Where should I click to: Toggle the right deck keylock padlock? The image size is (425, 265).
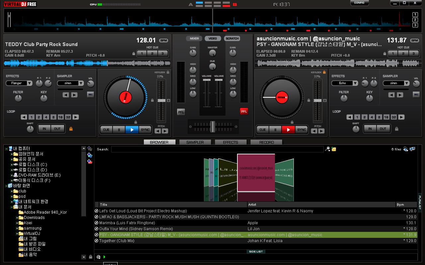click(x=324, y=72)
